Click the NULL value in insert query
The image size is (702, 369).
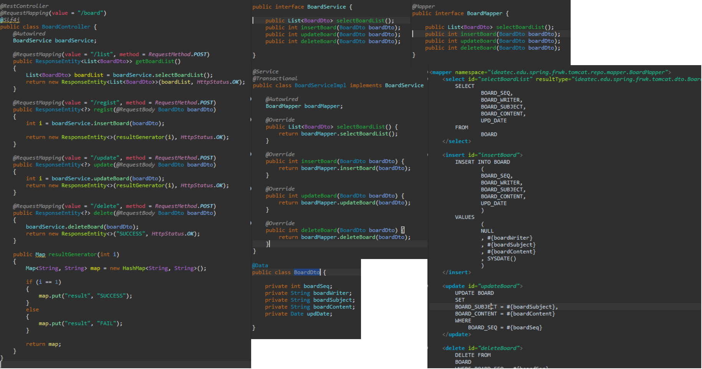(x=487, y=231)
